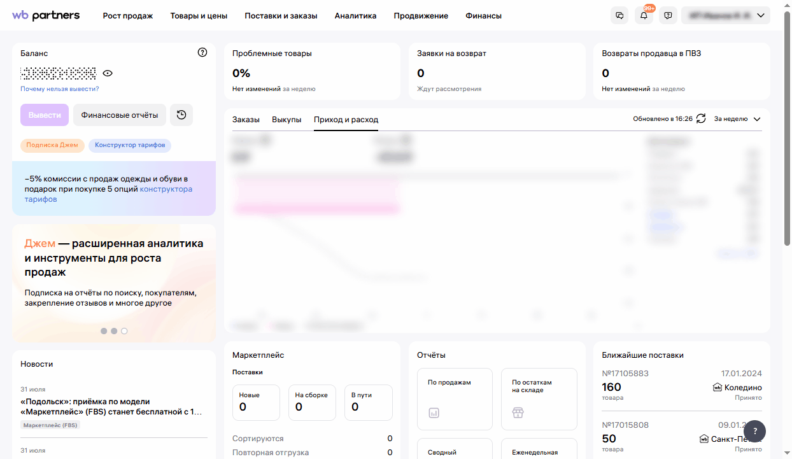Open the chat messages icon in header
This screenshot has width=792, height=459.
click(x=619, y=16)
